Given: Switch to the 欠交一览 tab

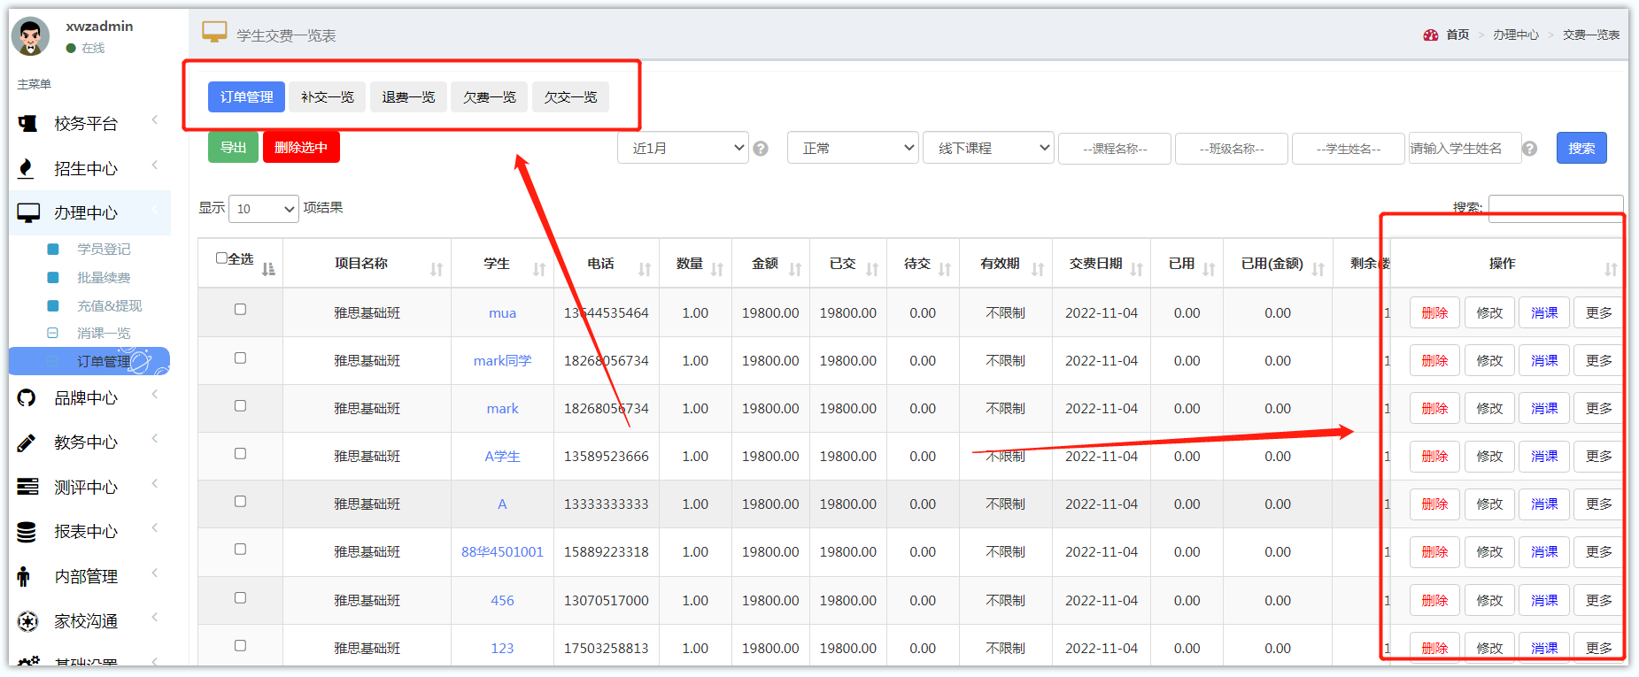Looking at the screenshot, I should (x=570, y=97).
